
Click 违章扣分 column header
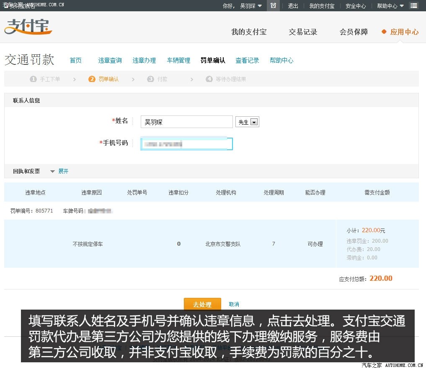178,192
